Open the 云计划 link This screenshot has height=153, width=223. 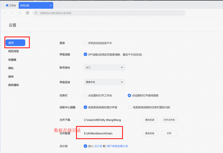click(x=98, y=146)
